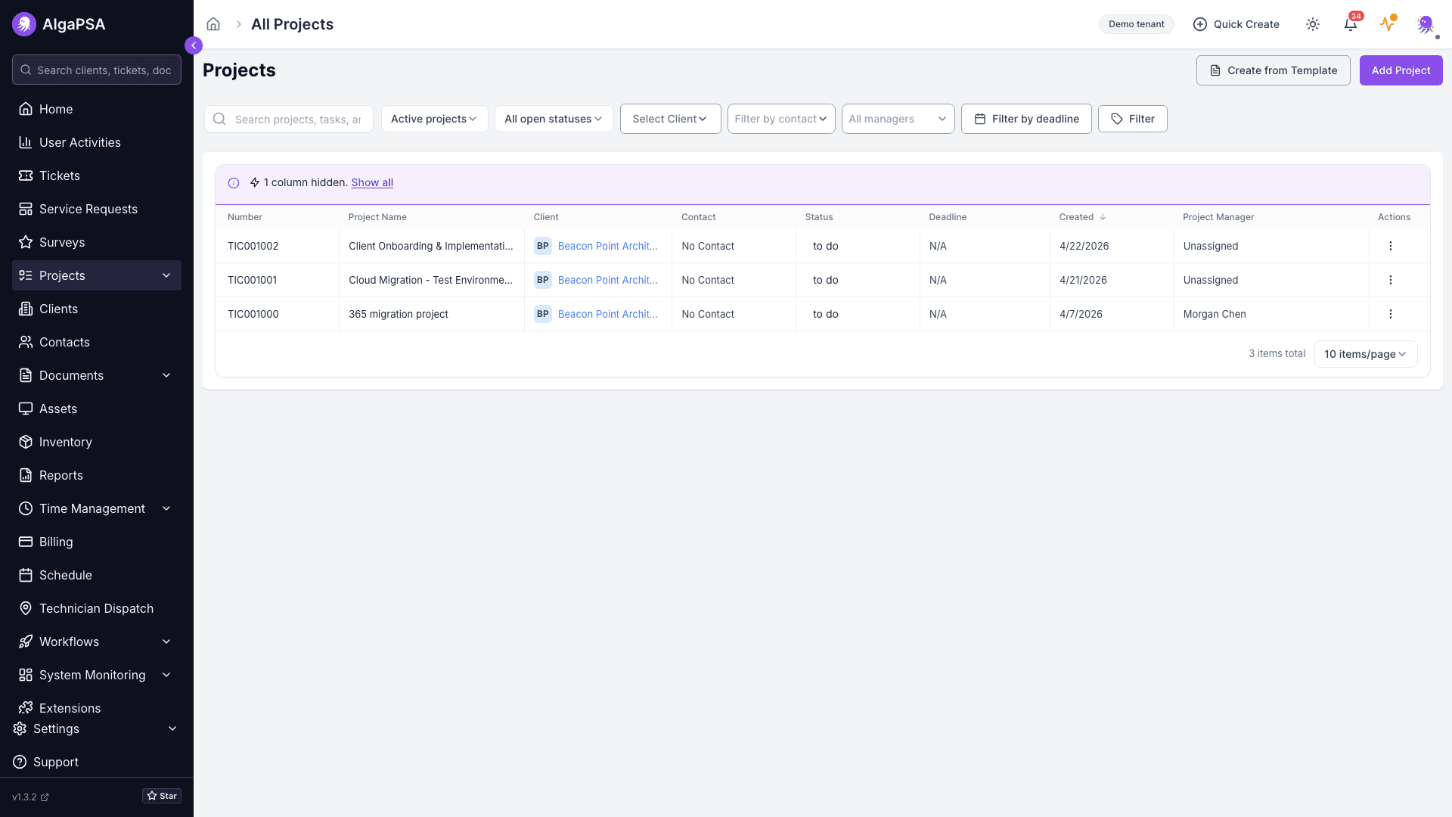
Task: Focus the Search projects input field
Action: pyautogui.click(x=289, y=119)
